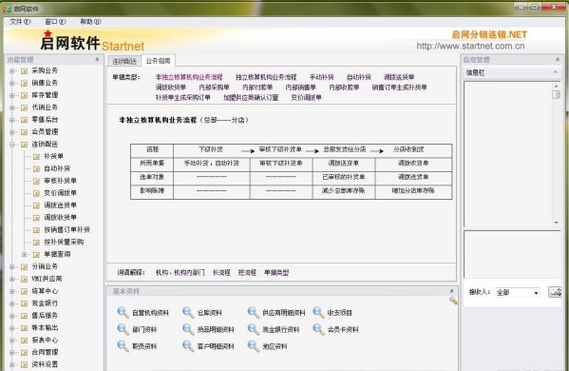Click the pin icon of 功能管理 panel
Screen dimensions: 569x371
(97, 59)
